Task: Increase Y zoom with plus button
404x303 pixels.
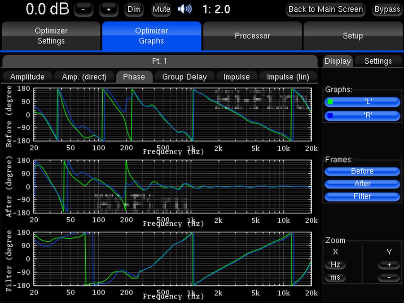Action: [389, 265]
